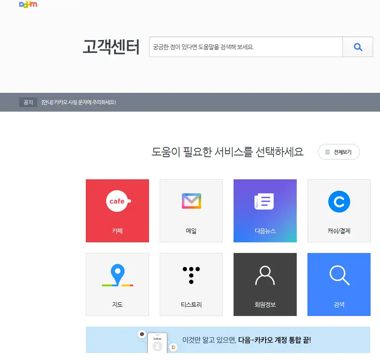The width and height of the screenshot is (380, 362).
Task: Select the 다음뉴스 service tile
Action: click(x=265, y=211)
